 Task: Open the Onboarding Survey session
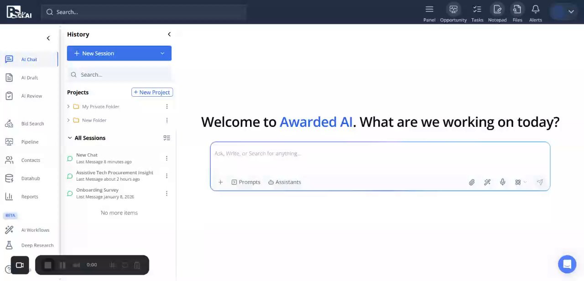pos(115,193)
